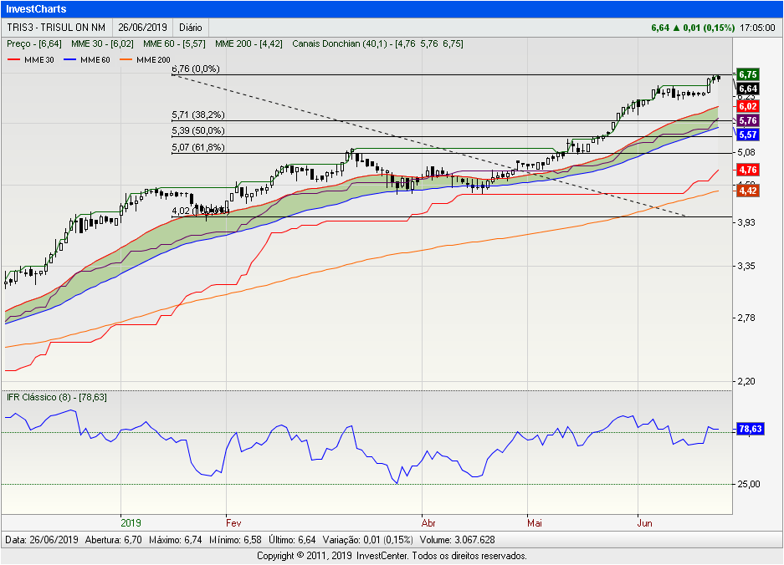Viewport: 784px width, 565px height.
Task: Click the green 6,75 price tag
Action: 748,74
